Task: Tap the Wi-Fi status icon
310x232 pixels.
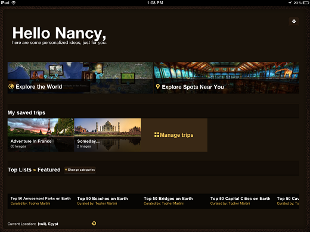Action: tap(14, 2)
